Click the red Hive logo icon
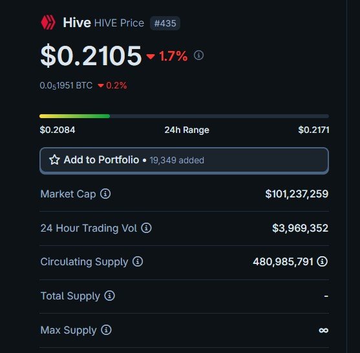360x353 pixels. [48, 23]
